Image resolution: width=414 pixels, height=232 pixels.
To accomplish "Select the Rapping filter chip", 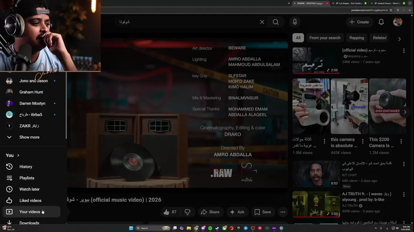I will click(356, 38).
